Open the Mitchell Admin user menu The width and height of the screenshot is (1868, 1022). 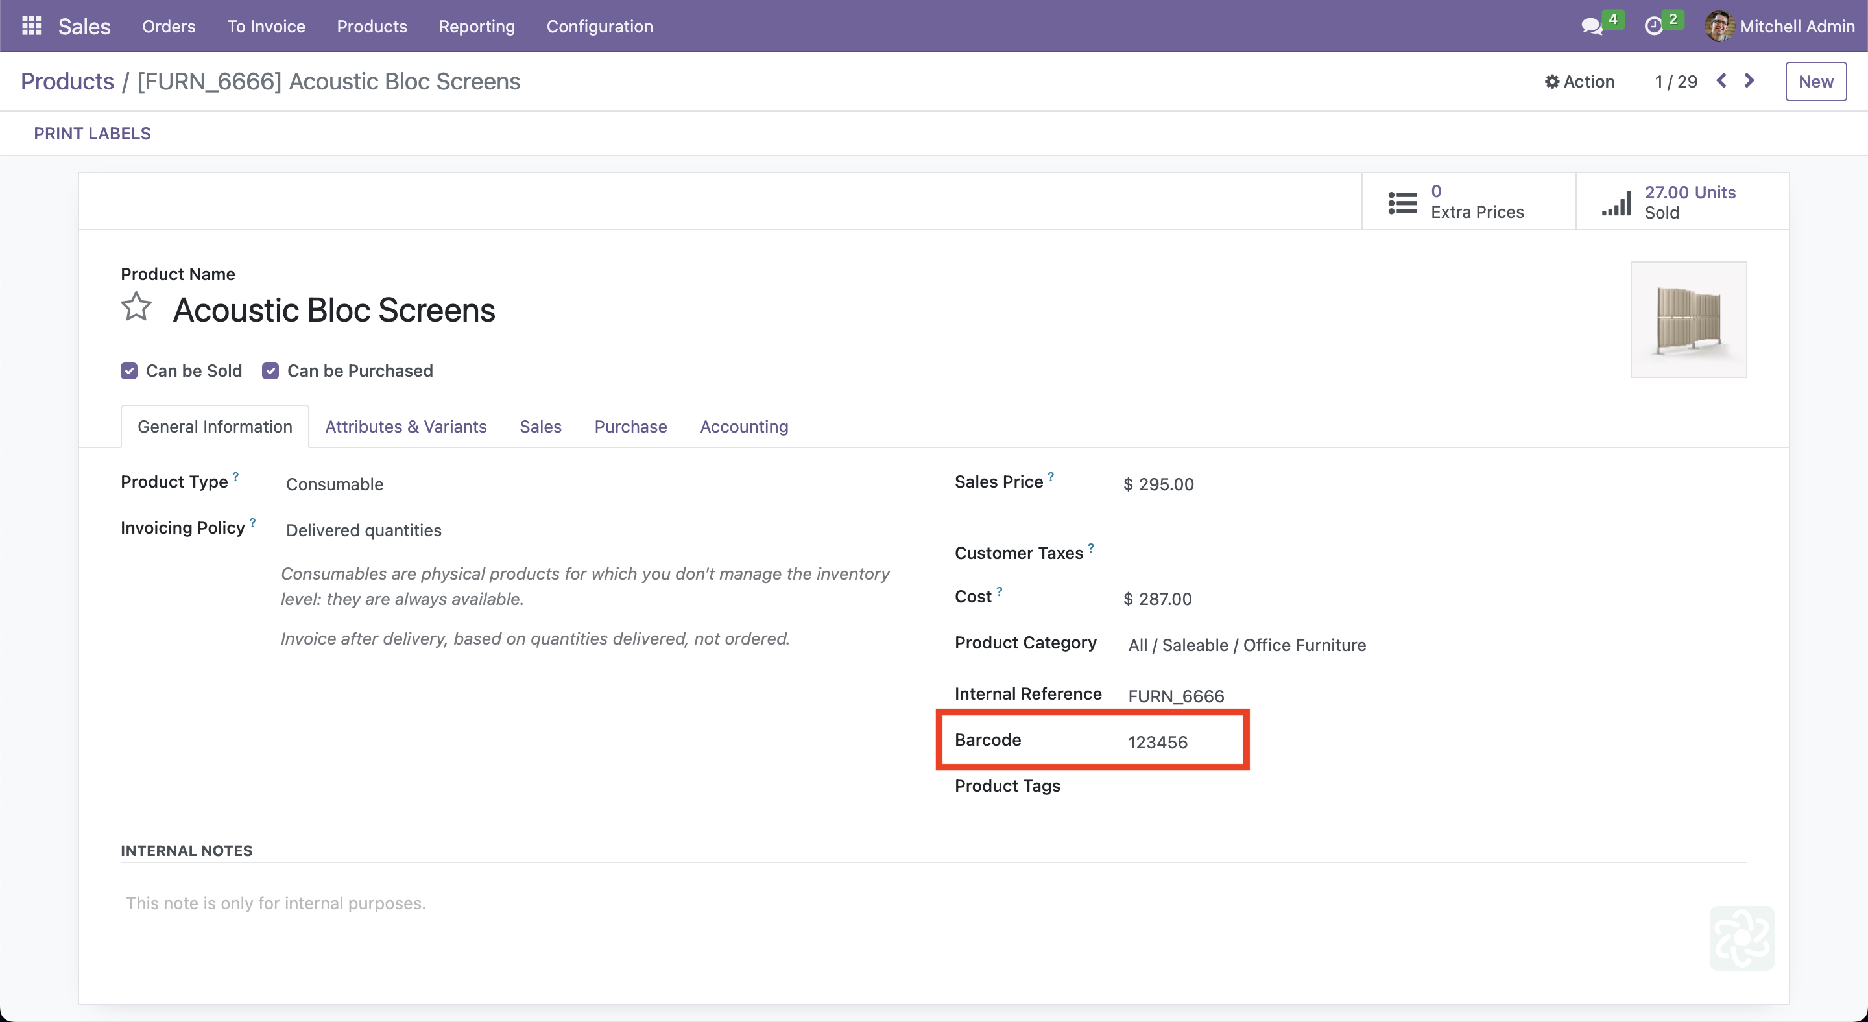(1781, 27)
